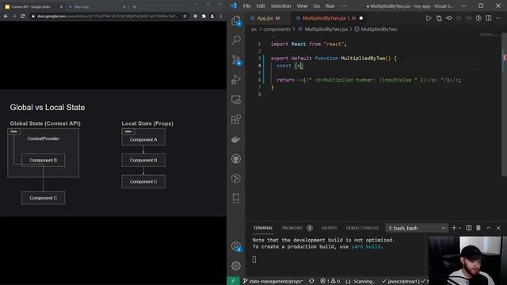Run the code with the play icon
Viewport: 507px width, 285px height.
point(429,18)
